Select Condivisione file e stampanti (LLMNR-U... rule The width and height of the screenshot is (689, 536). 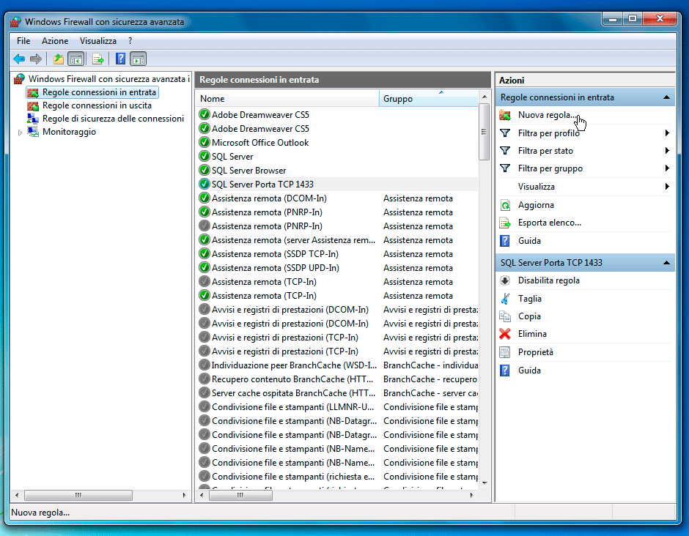tap(292, 407)
